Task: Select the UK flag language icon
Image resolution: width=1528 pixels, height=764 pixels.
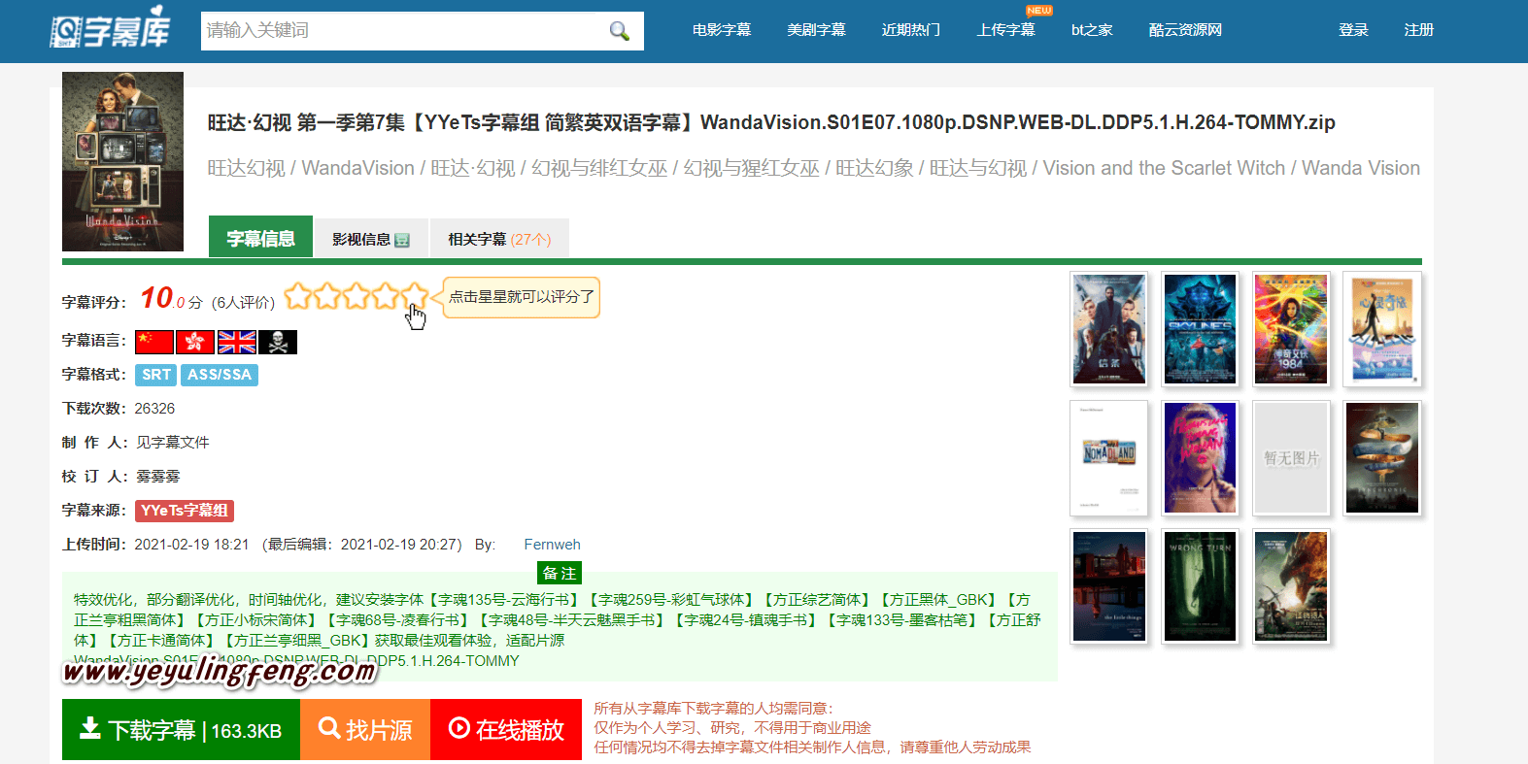Action: tap(237, 342)
